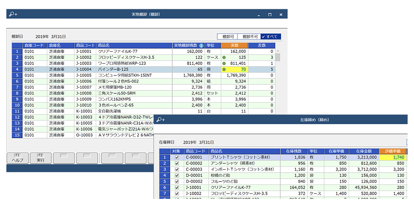The width and height of the screenshot is (414, 204).
Task: Click the highlighted 評価単価 cell showing 1,740
Action: [x=393, y=157]
